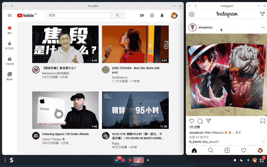Open Instagram activity heart tab
The image size is (267, 167).
pos(244,150)
